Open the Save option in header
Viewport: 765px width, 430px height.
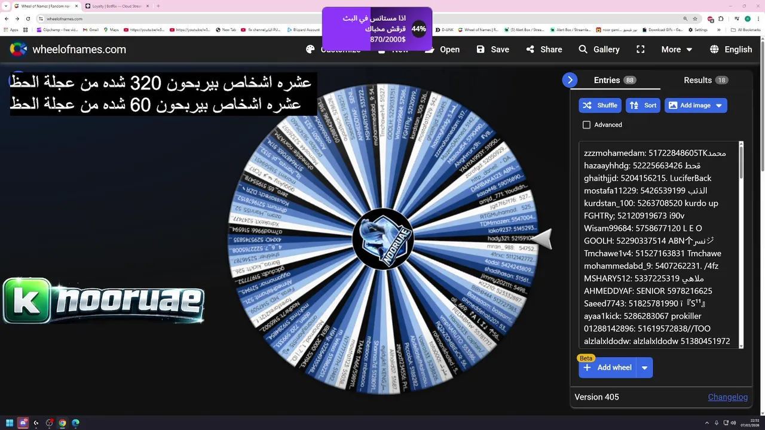492,50
